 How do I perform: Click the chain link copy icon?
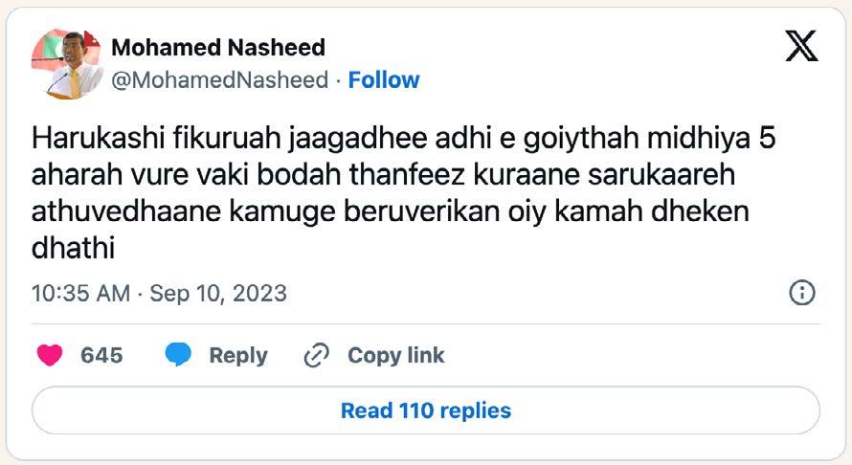(316, 356)
